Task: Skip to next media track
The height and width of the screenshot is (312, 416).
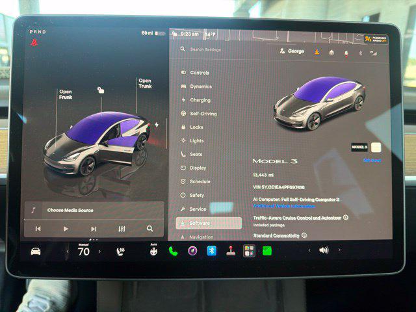Action: click(x=94, y=229)
